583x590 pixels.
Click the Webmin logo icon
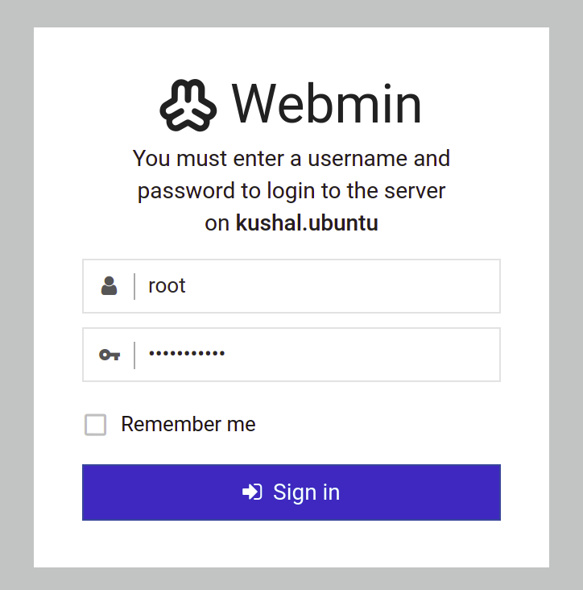pos(188,105)
